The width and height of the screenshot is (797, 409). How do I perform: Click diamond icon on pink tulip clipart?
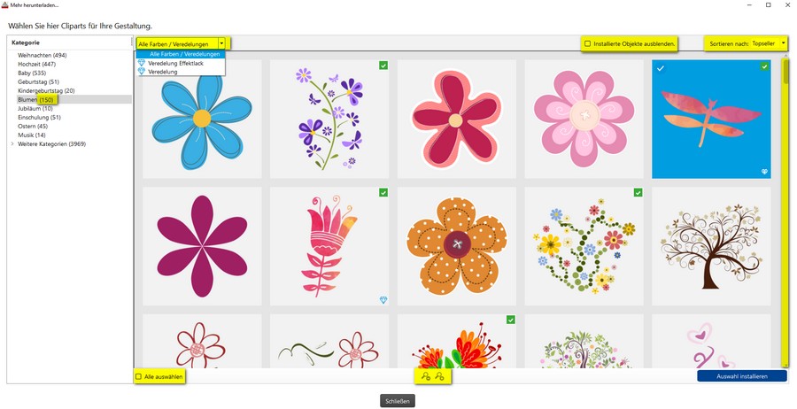click(x=383, y=300)
